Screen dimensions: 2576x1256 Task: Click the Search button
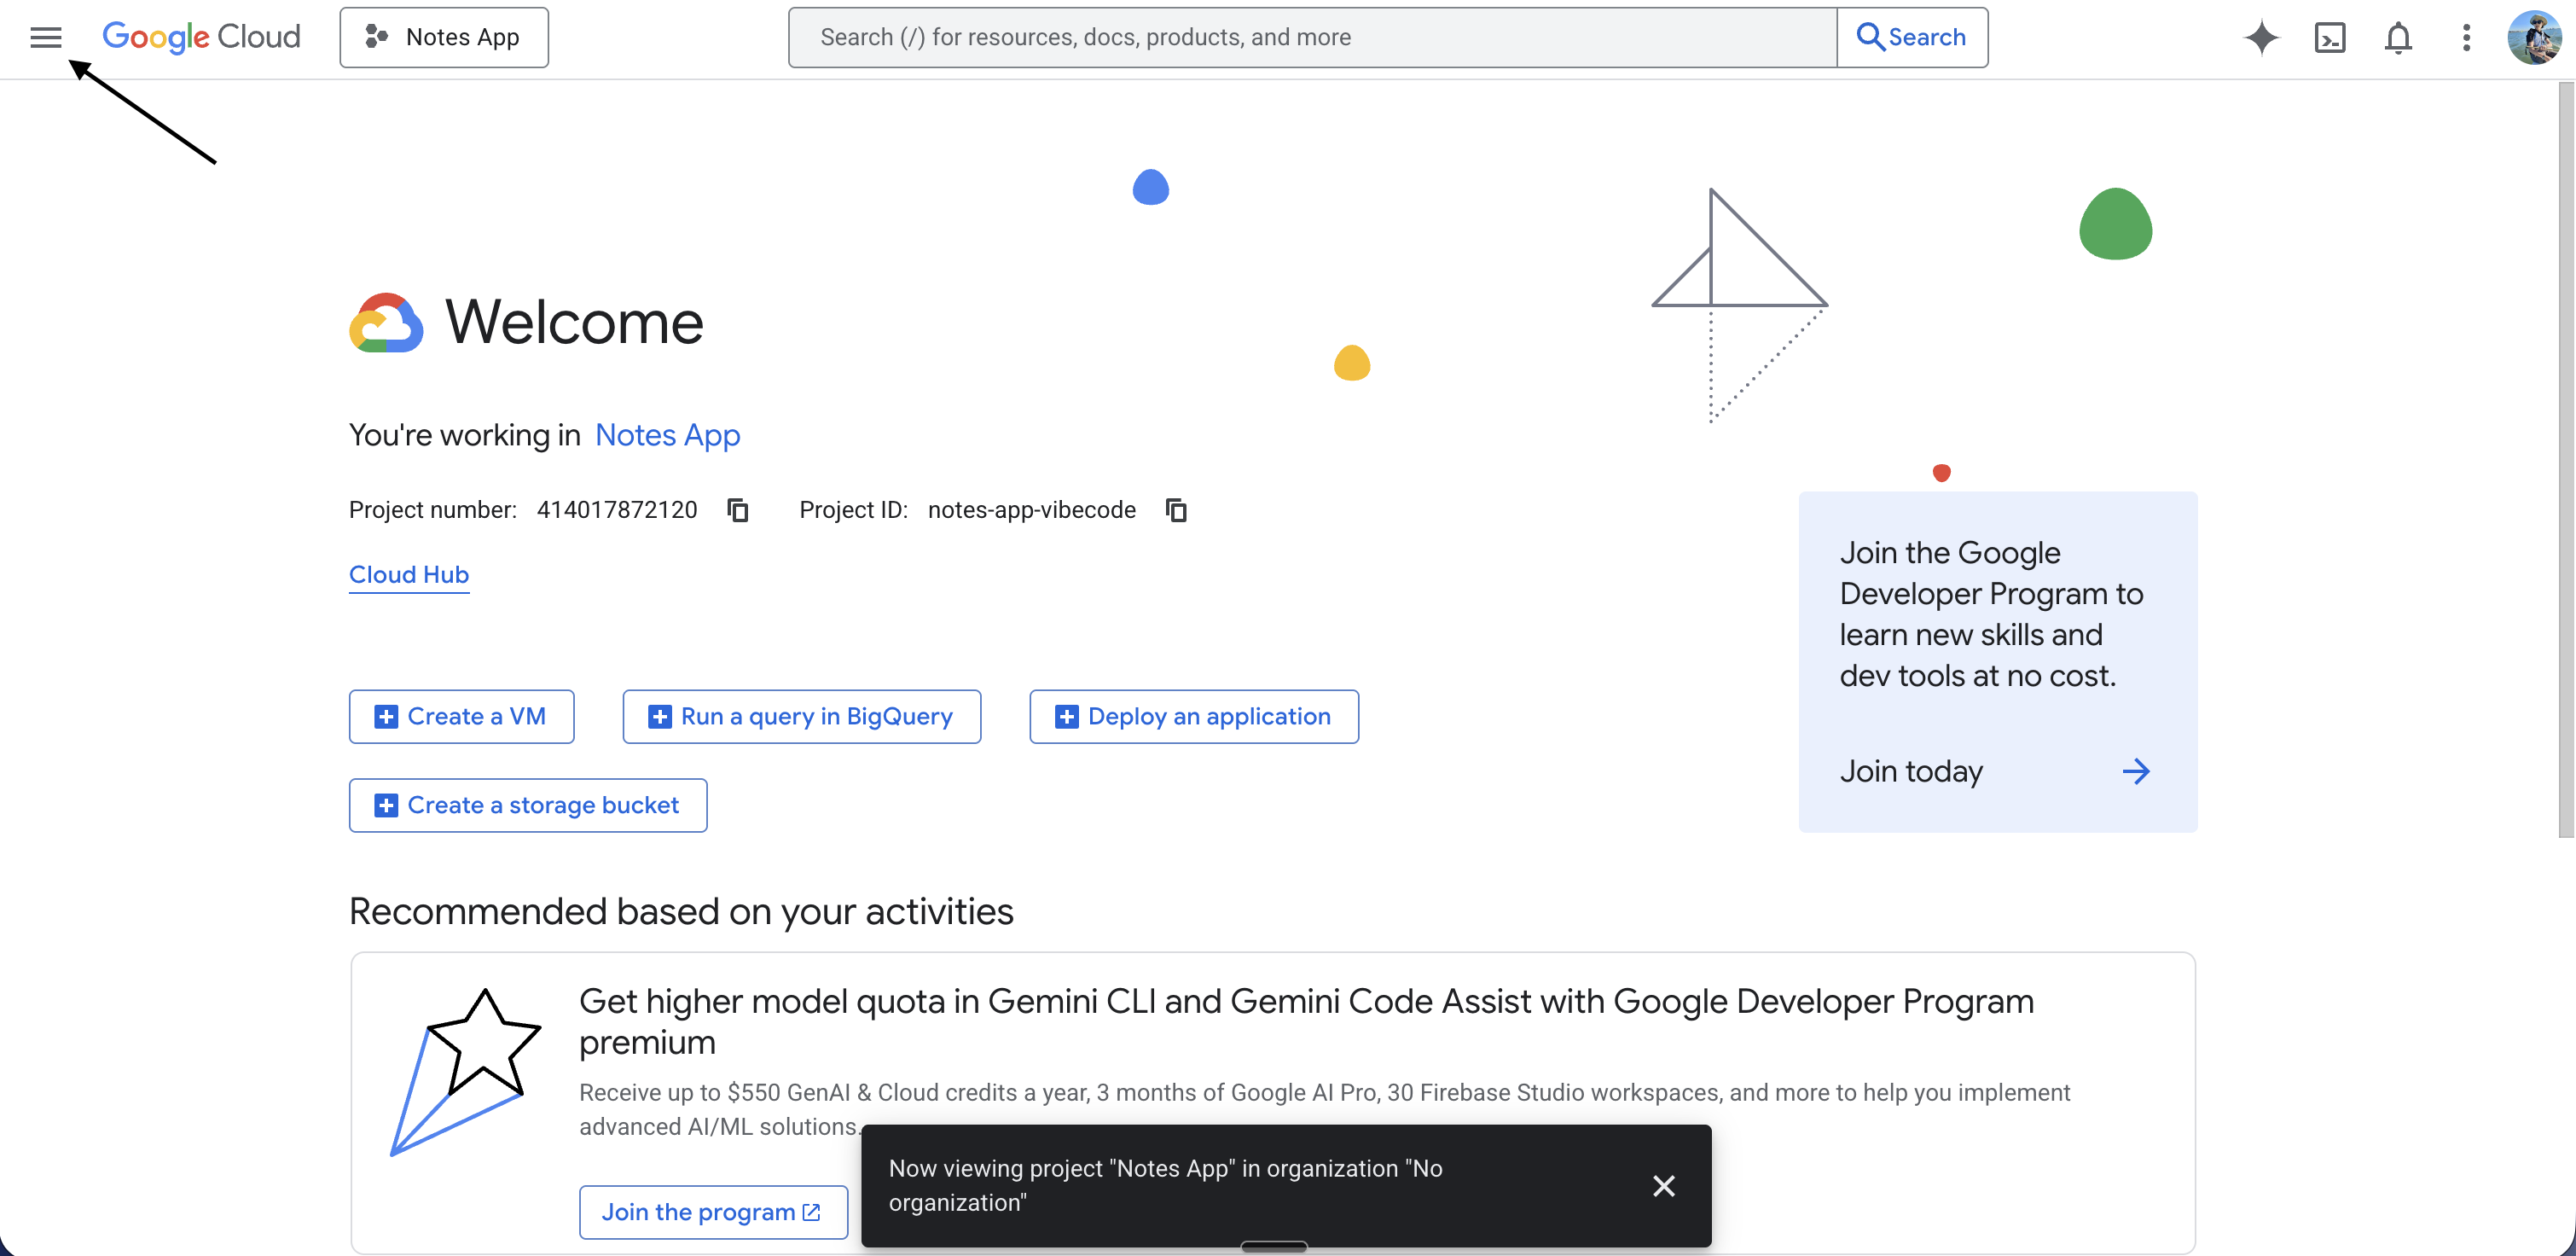coord(1912,37)
